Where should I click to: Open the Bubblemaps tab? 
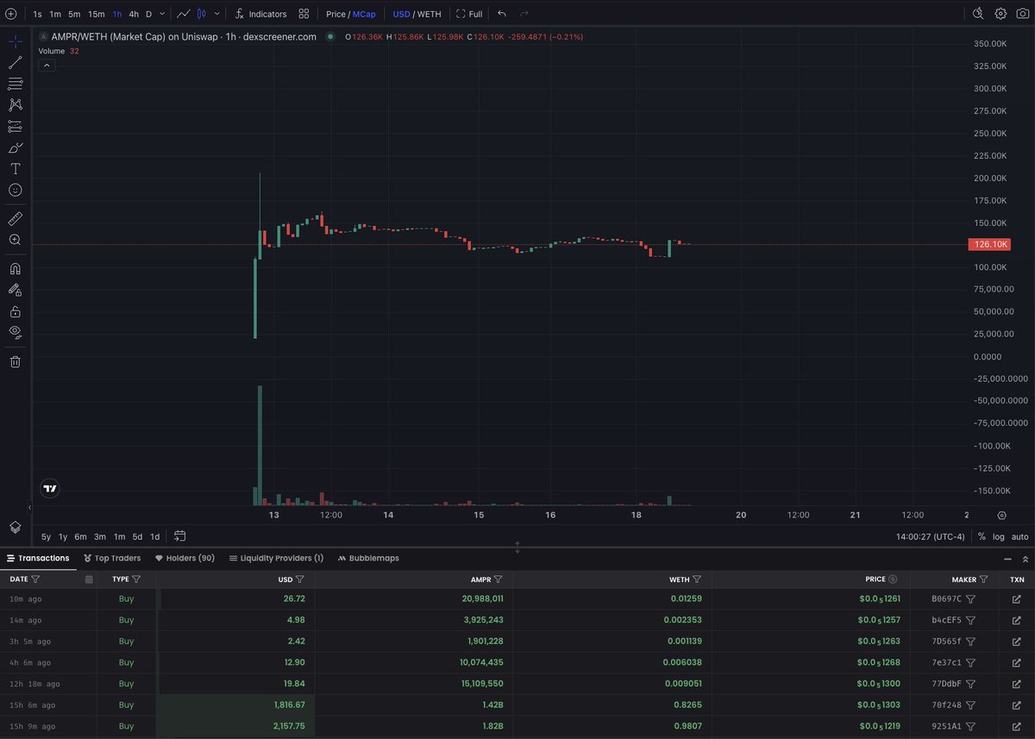click(368, 558)
